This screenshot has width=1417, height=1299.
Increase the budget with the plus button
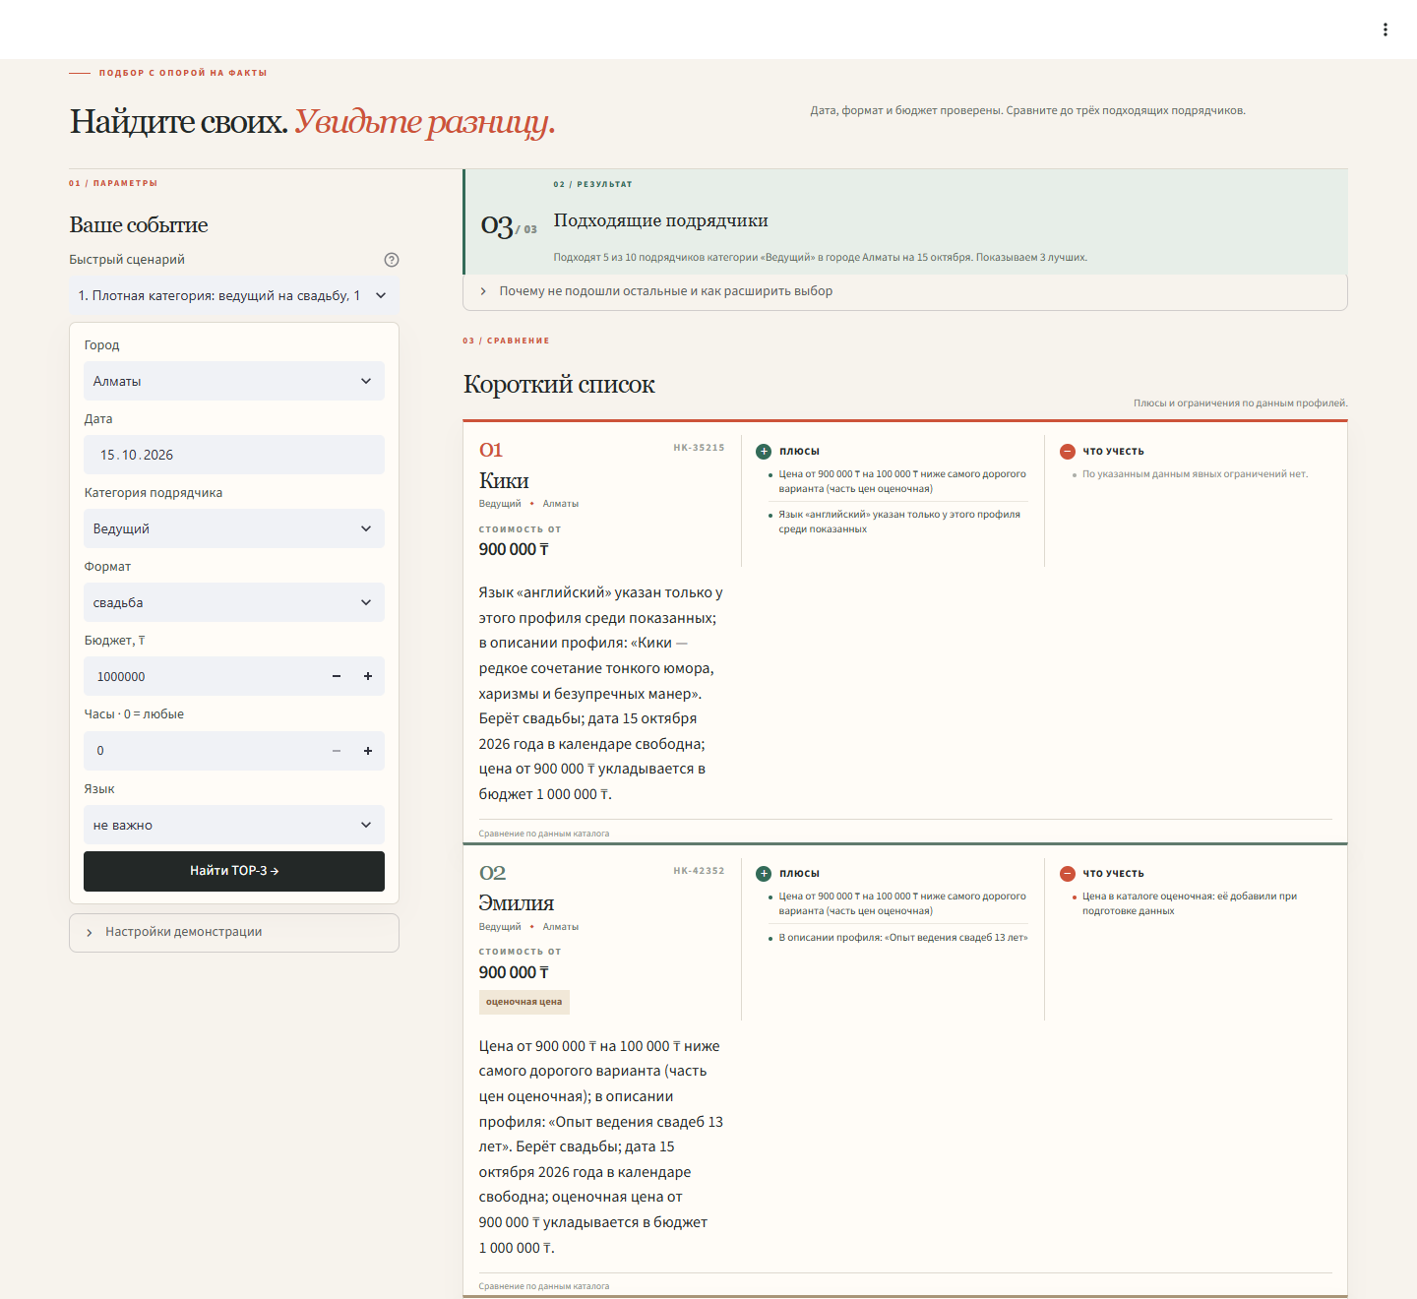tap(368, 676)
